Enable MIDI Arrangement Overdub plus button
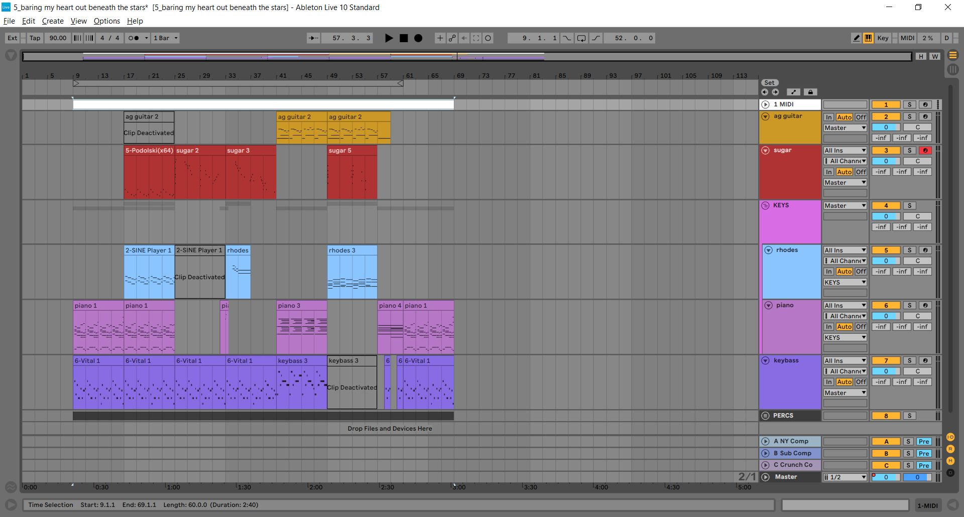 tap(440, 38)
